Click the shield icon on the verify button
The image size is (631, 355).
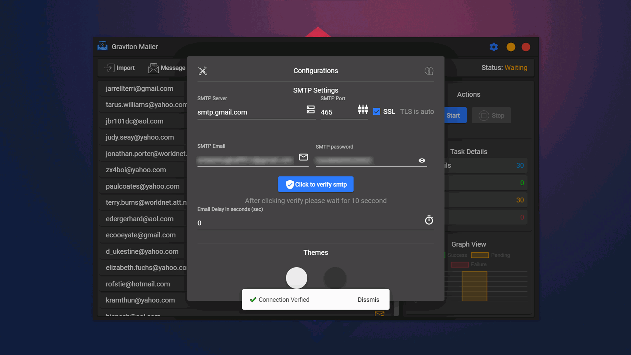tap(290, 184)
